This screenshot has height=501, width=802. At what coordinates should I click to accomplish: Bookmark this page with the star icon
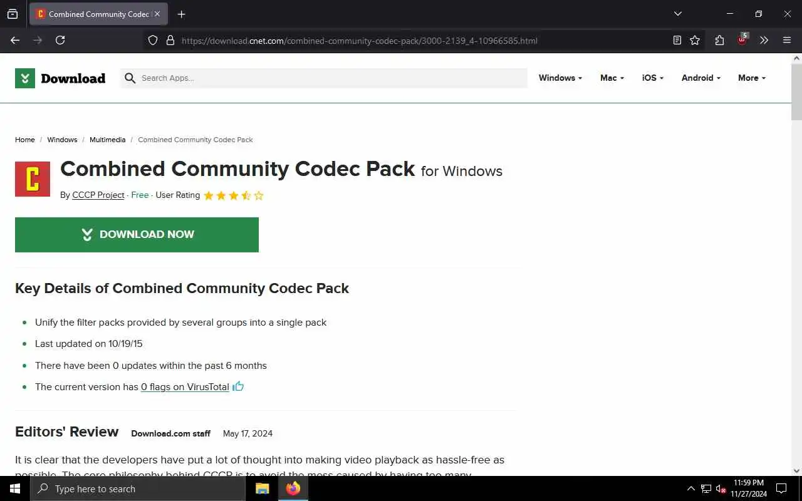click(x=695, y=40)
